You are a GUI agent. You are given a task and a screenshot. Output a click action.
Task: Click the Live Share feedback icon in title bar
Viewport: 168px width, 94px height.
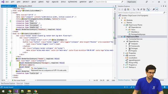tap(147, 2)
